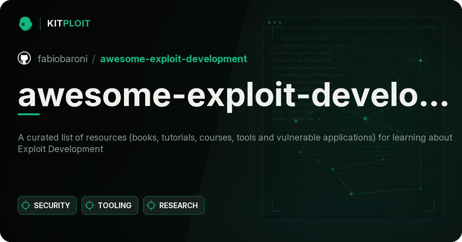Select the SECURITY tag badge
The width and height of the screenshot is (462, 242).
point(47,206)
